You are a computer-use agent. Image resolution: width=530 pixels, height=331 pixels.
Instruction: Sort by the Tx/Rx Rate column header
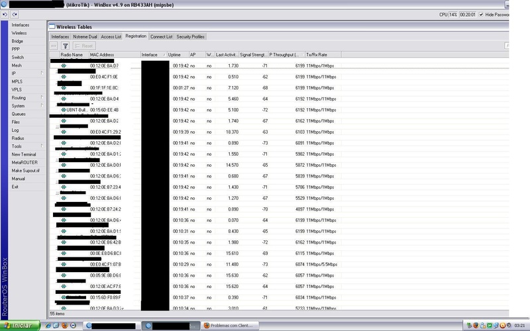click(323, 54)
